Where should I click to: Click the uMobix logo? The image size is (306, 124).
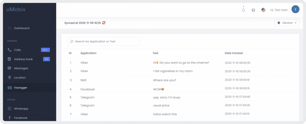point(16,9)
